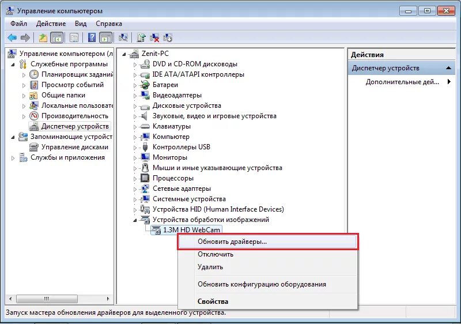Viewport: 461px width, 324px height.
Task: Toggle the show/hide action pane toolbar icon
Action: (106, 37)
